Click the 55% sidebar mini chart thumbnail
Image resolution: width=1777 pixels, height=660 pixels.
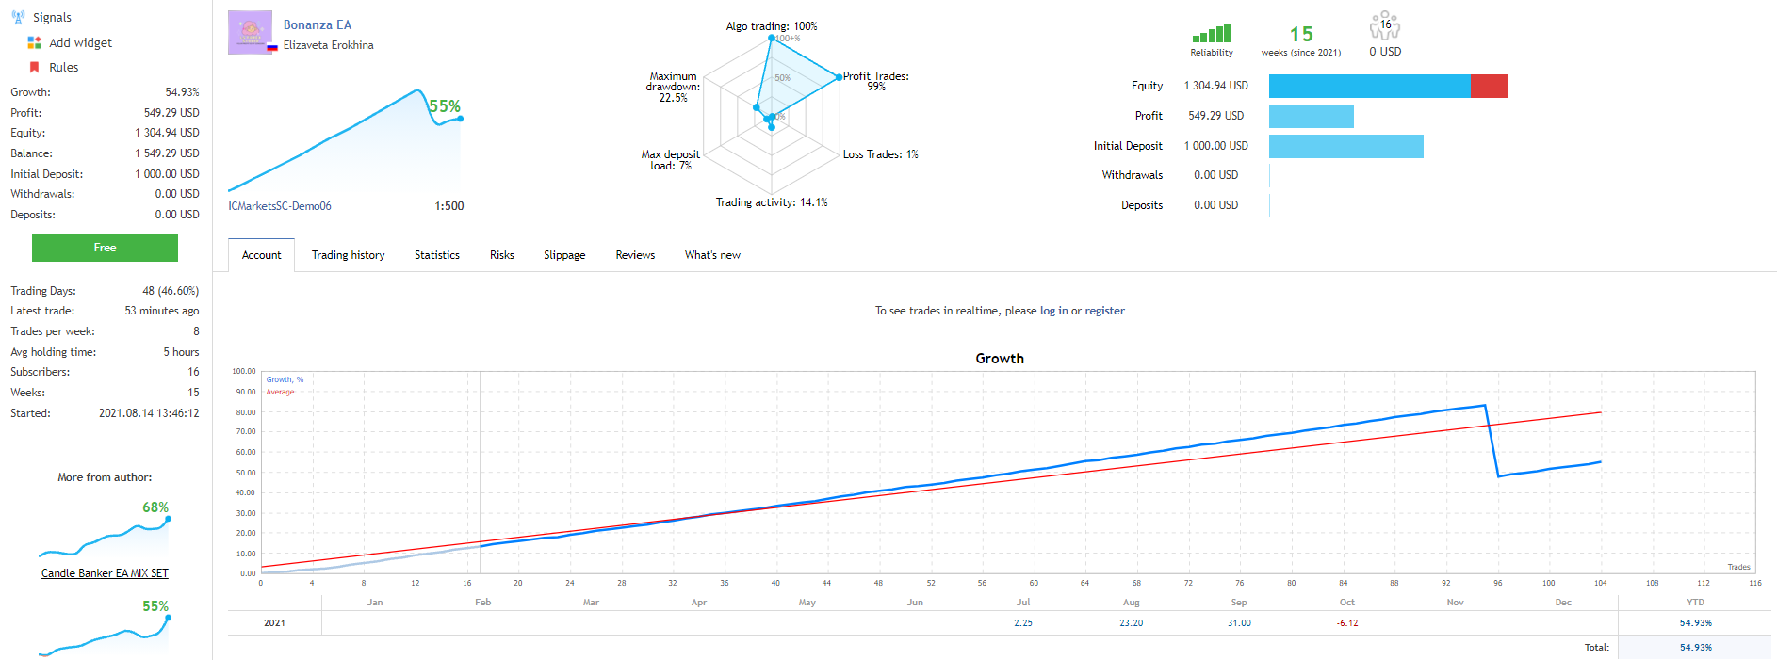[x=105, y=630]
